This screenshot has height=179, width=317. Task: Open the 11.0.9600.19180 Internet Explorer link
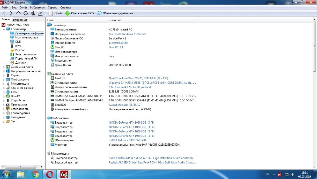(118, 43)
